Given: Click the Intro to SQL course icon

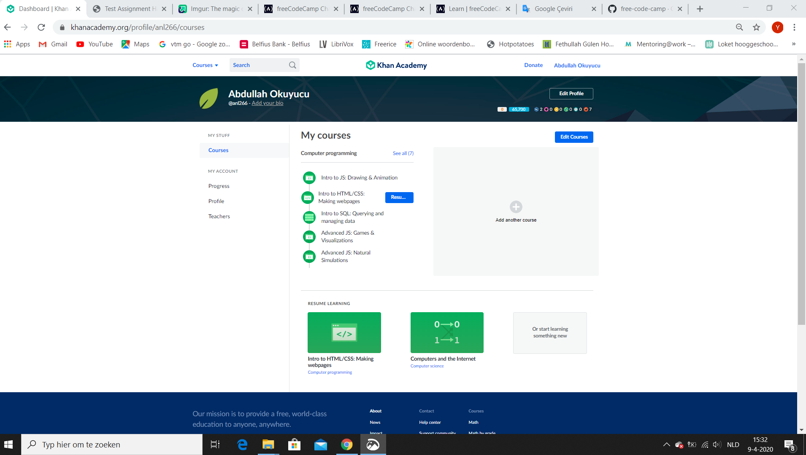Looking at the screenshot, I should coord(309,217).
